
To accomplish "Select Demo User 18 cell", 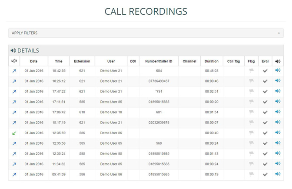I will coord(111,112).
